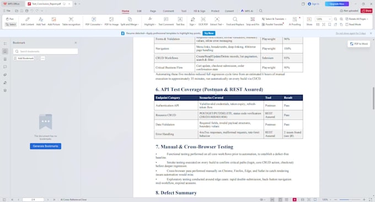Viewport: 375px width, 202px height.
Task: Click the PDF to Word floating button
Action: [359, 44]
